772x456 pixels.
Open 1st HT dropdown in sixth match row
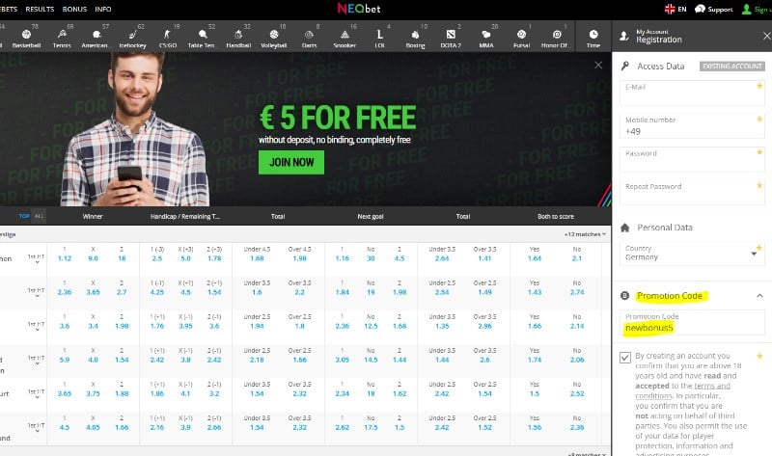click(36, 427)
